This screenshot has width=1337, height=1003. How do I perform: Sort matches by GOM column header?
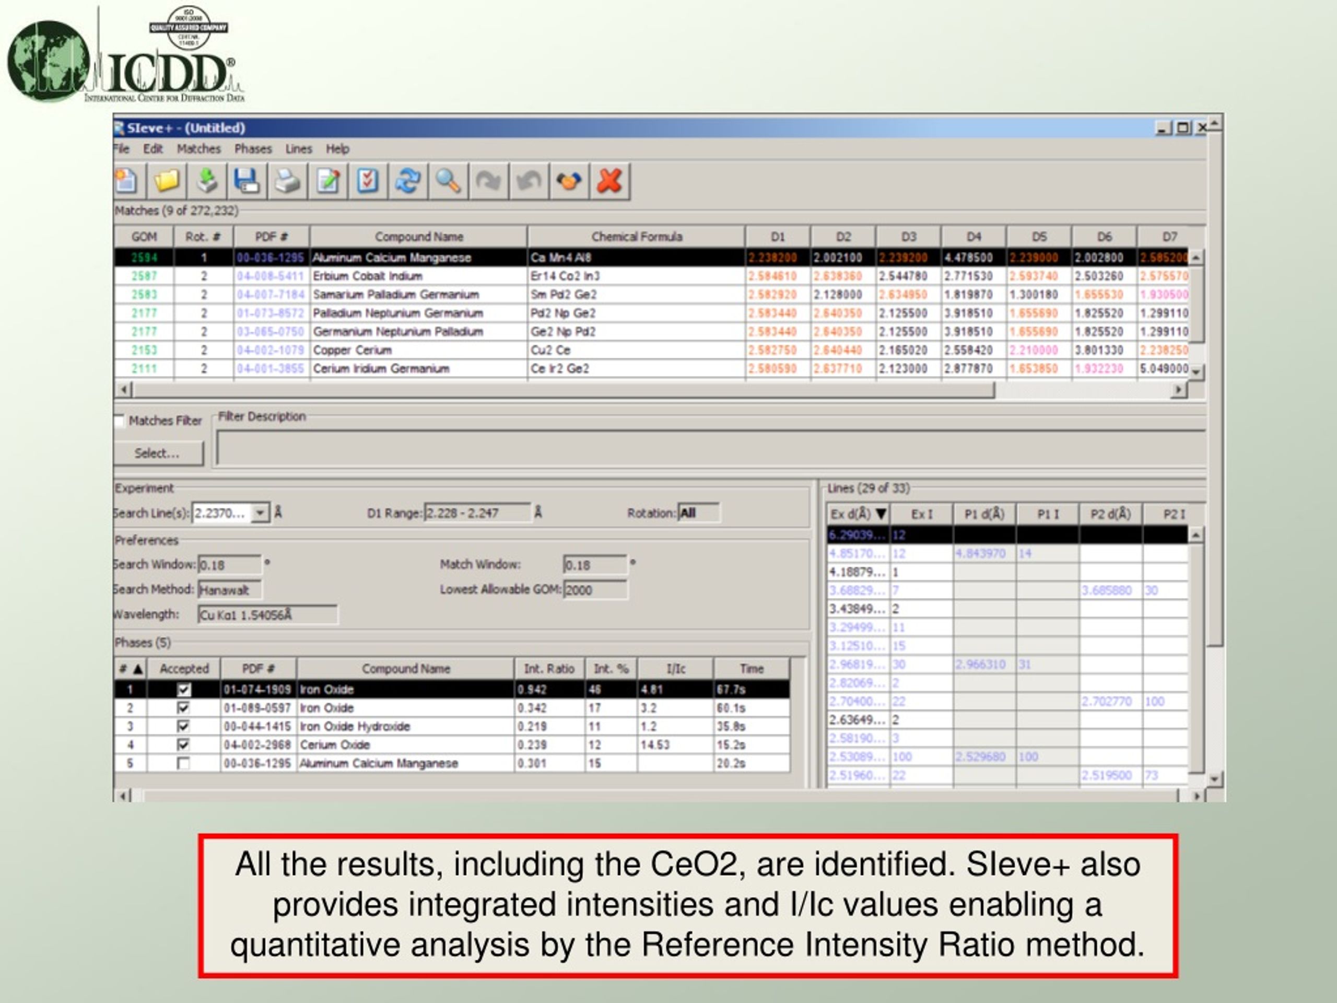point(144,237)
